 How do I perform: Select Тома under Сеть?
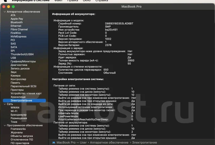pyautogui.click(x=14, y=122)
